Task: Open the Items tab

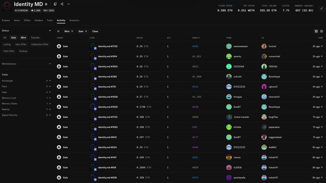Action: pyautogui.click(x=17, y=20)
